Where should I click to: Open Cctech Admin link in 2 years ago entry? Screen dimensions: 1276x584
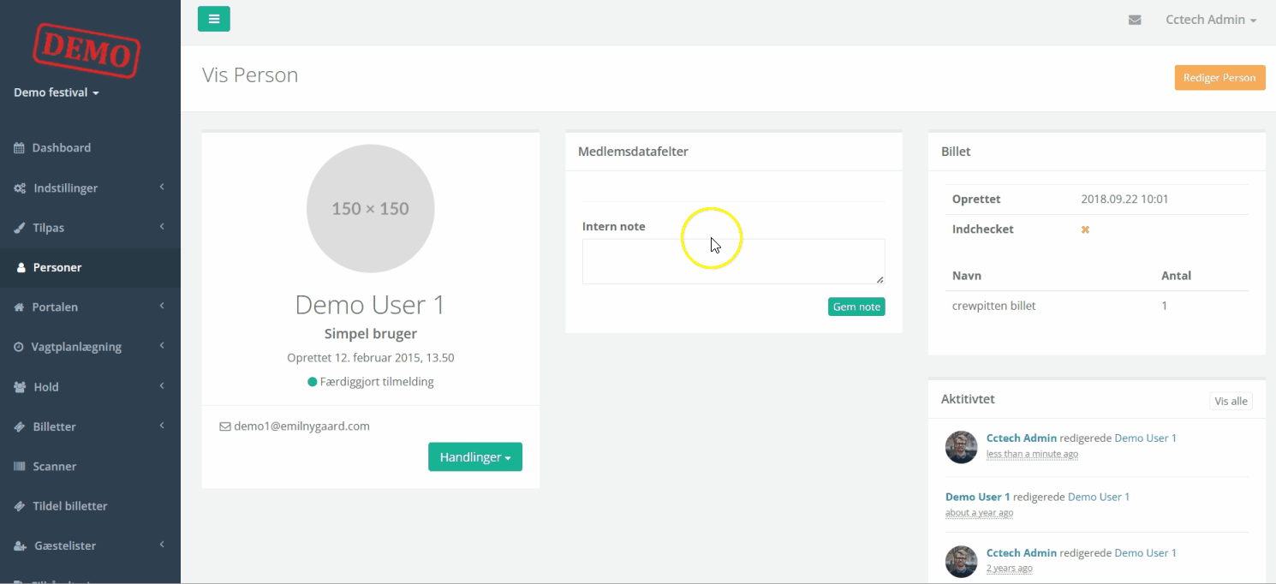(x=1022, y=552)
